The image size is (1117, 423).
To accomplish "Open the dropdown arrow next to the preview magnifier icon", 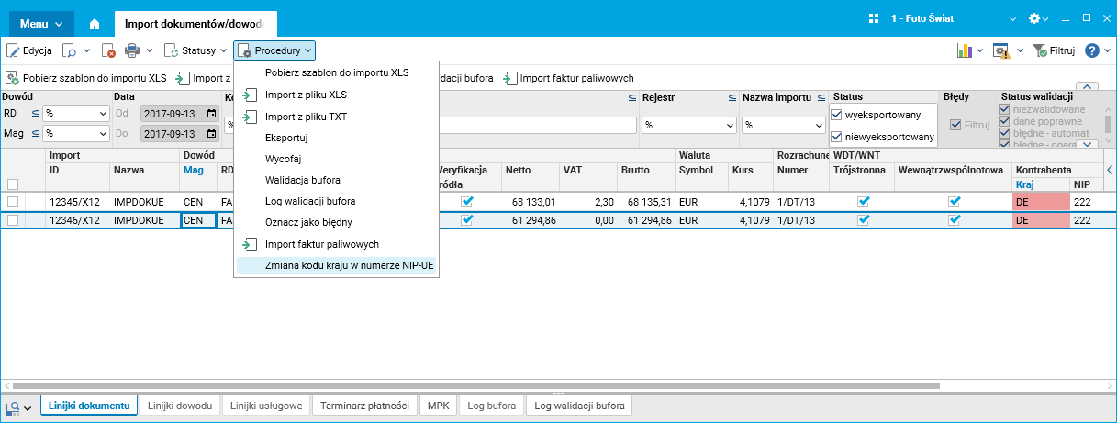I will point(87,51).
